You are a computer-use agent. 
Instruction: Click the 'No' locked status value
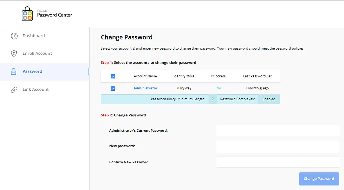tap(219, 88)
